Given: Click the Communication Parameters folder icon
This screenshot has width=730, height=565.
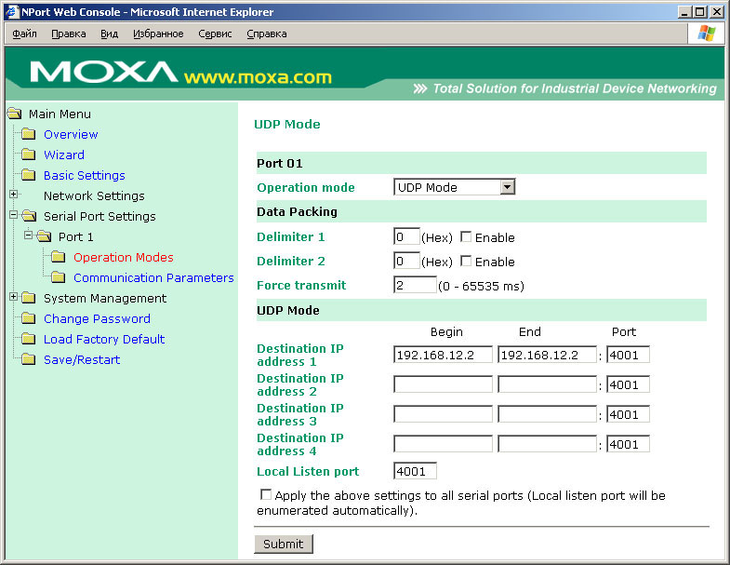Looking at the screenshot, I should pyautogui.click(x=58, y=277).
